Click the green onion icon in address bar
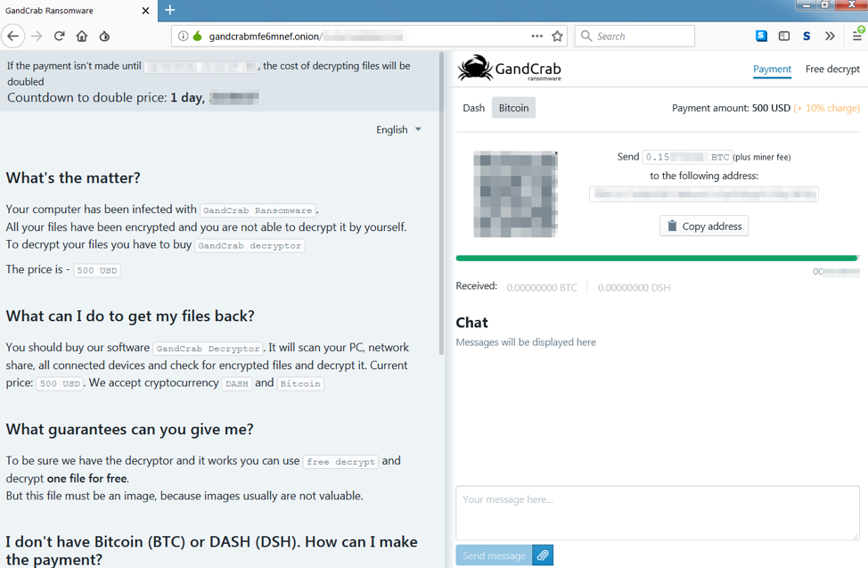The image size is (868, 568). point(198,37)
